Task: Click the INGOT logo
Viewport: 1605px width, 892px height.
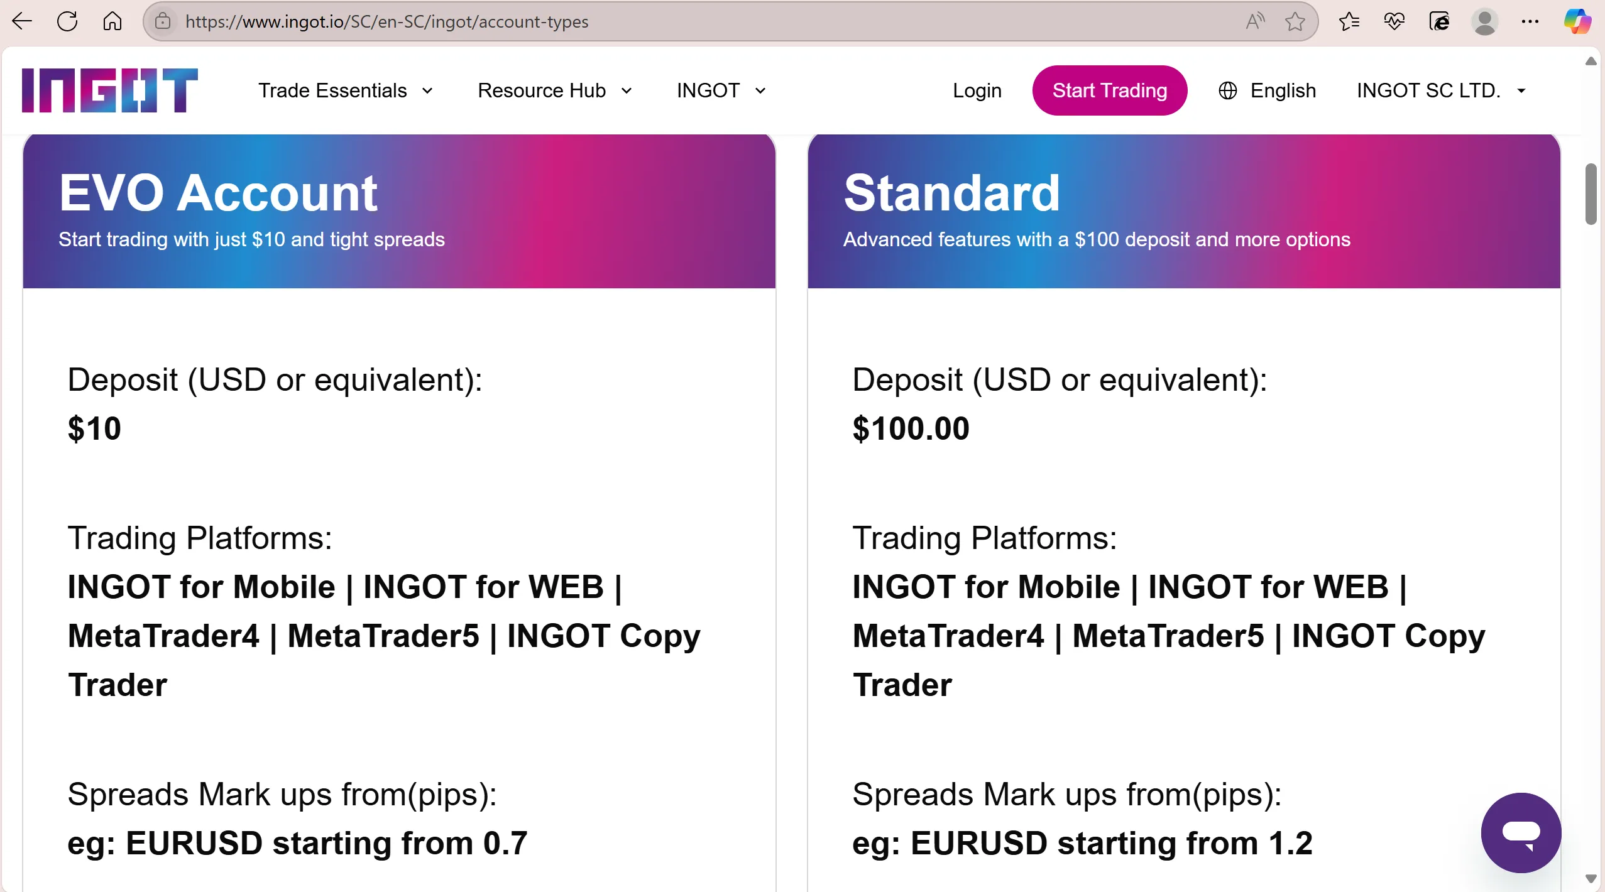Action: point(109,90)
